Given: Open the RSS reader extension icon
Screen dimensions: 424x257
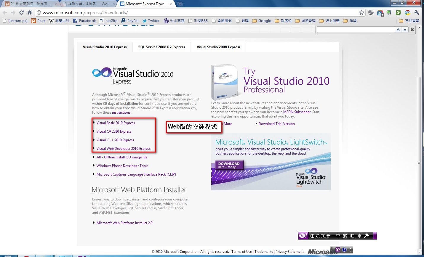Looking at the screenshot, I should 380,12.
